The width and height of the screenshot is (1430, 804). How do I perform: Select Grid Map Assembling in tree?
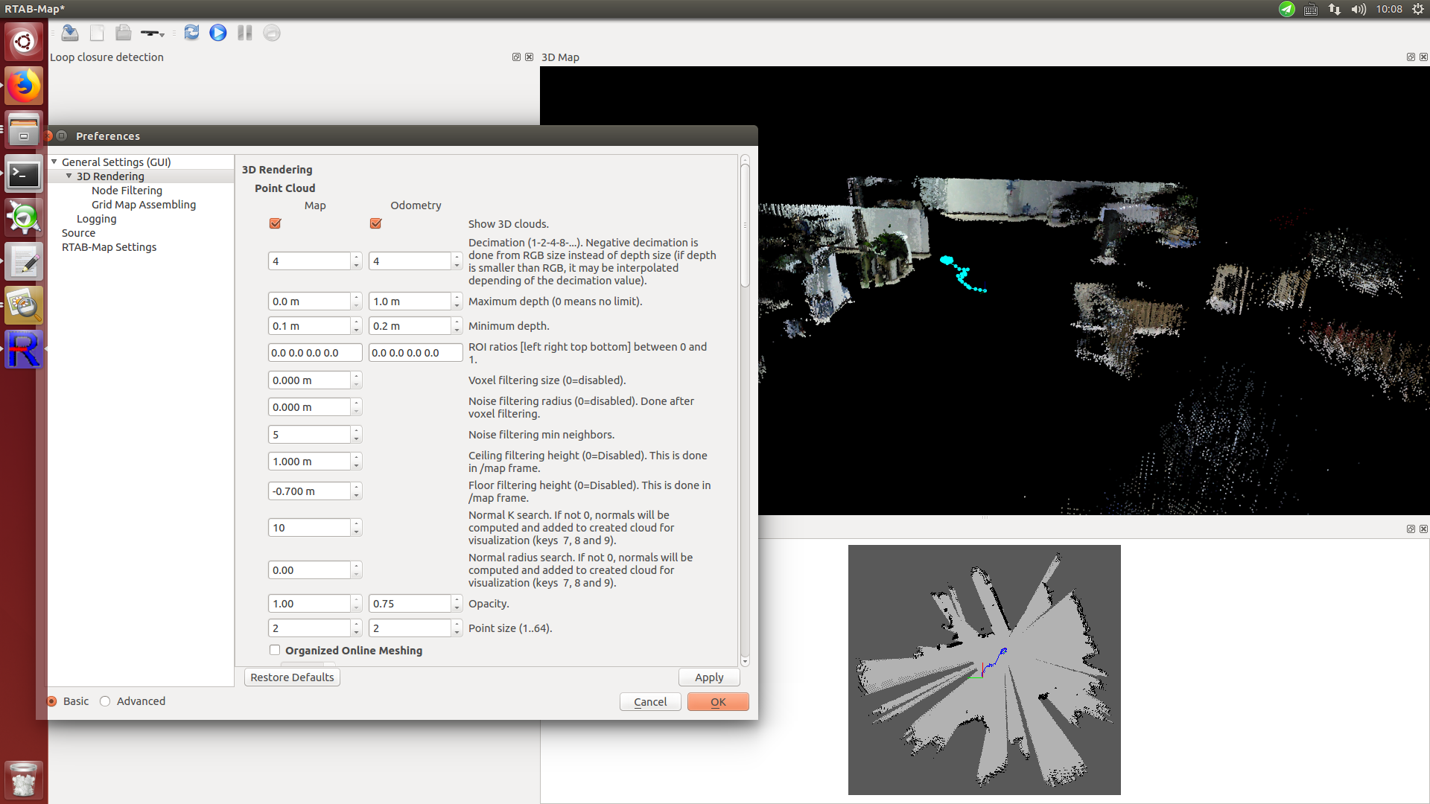tap(143, 205)
